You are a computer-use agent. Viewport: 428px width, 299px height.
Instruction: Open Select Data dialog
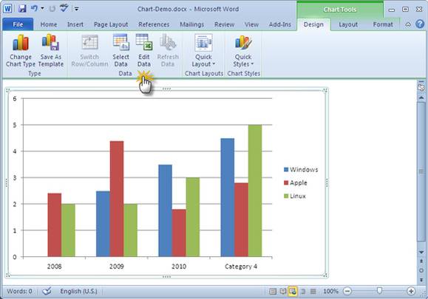click(x=121, y=51)
